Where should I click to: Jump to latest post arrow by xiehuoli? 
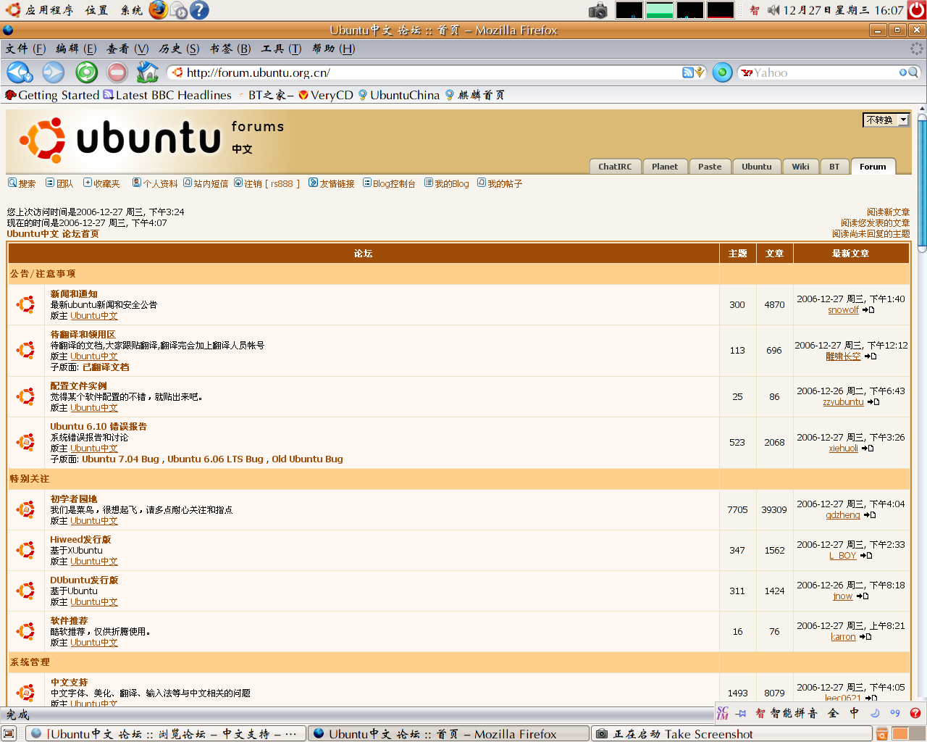[x=868, y=449]
